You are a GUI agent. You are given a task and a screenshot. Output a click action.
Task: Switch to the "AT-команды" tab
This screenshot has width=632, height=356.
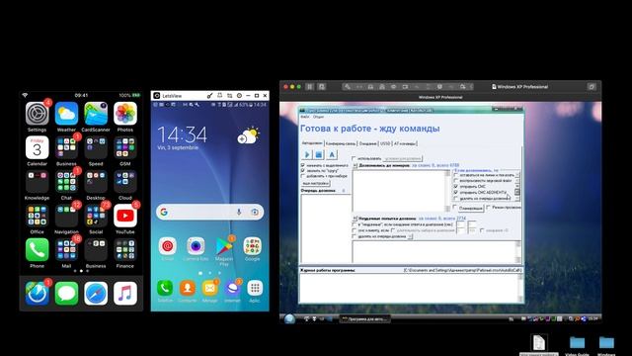click(405, 143)
